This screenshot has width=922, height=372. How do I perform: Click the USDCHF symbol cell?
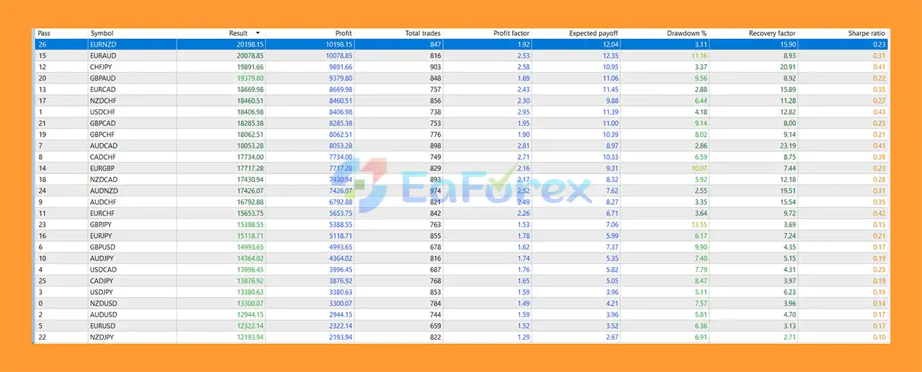point(102,112)
